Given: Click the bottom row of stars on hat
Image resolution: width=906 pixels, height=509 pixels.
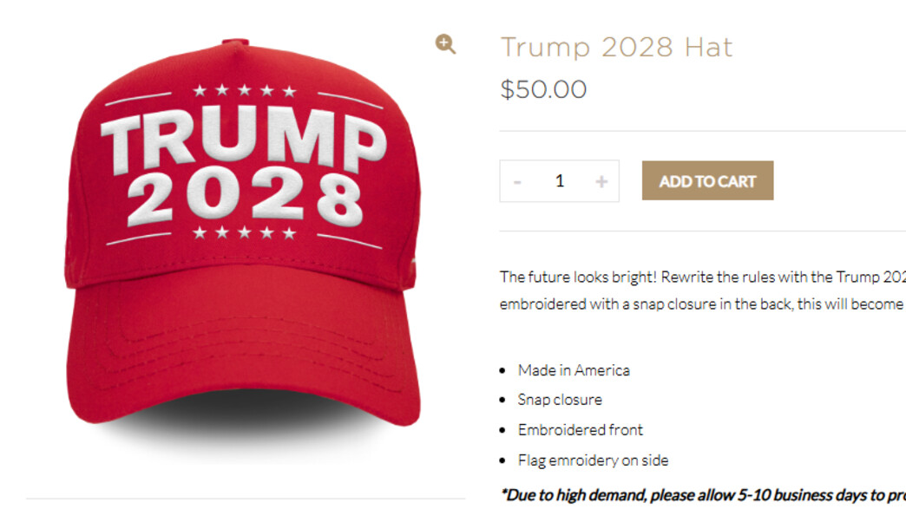Looking at the screenshot, I should 245,232.
